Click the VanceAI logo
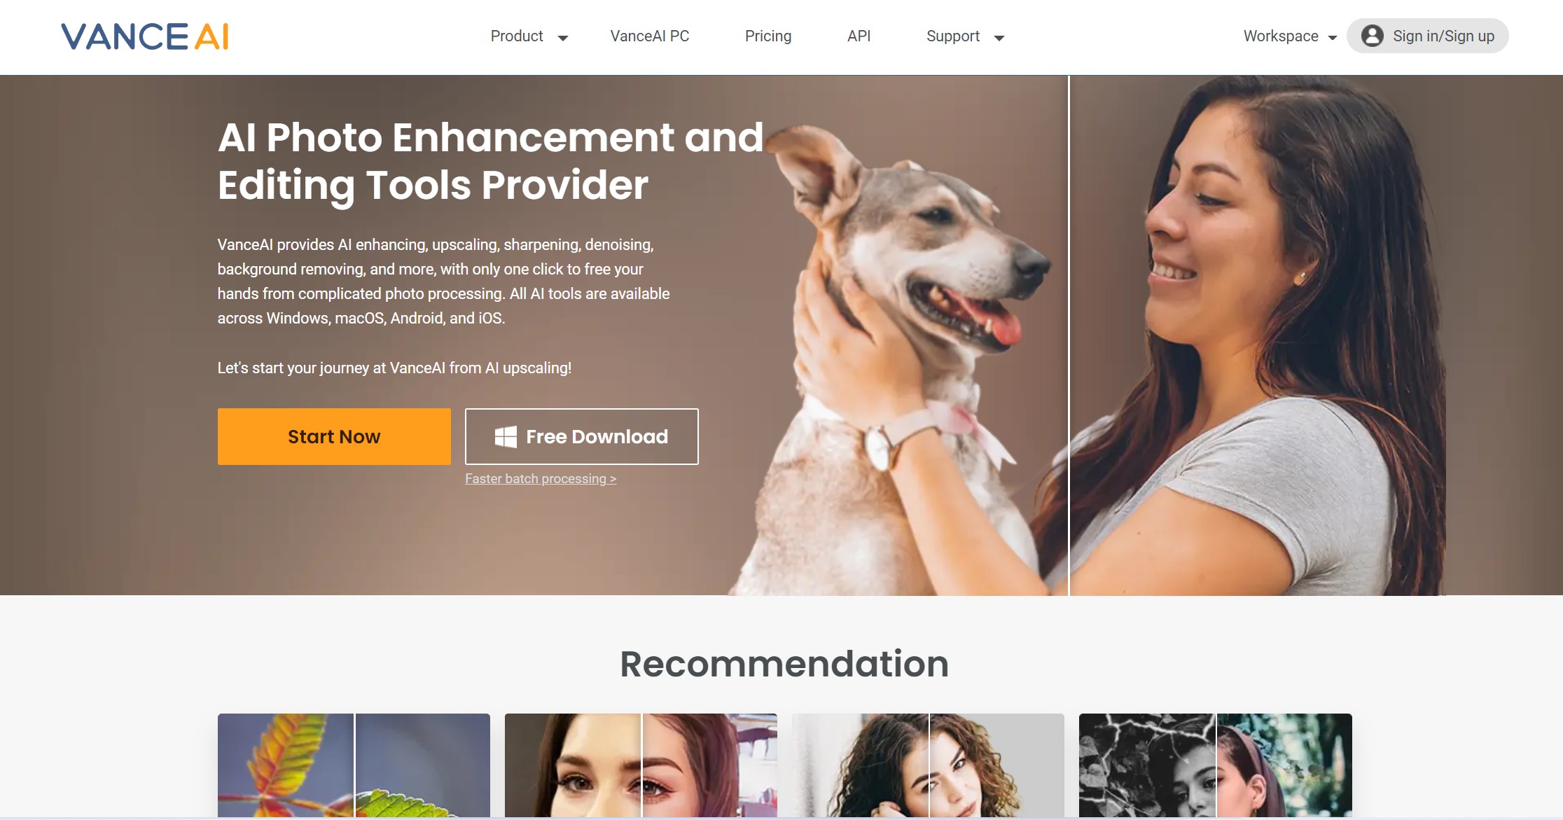This screenshot has height=820, width=1563. (145, 36)
